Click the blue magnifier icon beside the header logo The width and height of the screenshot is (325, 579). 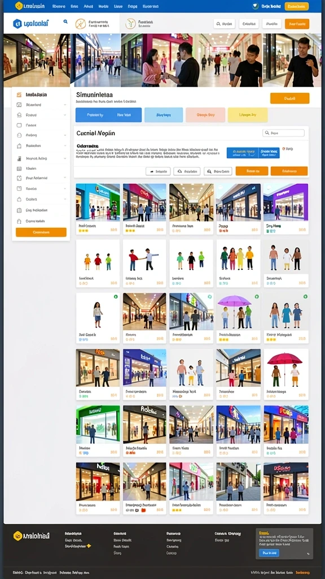click(65, 22)
